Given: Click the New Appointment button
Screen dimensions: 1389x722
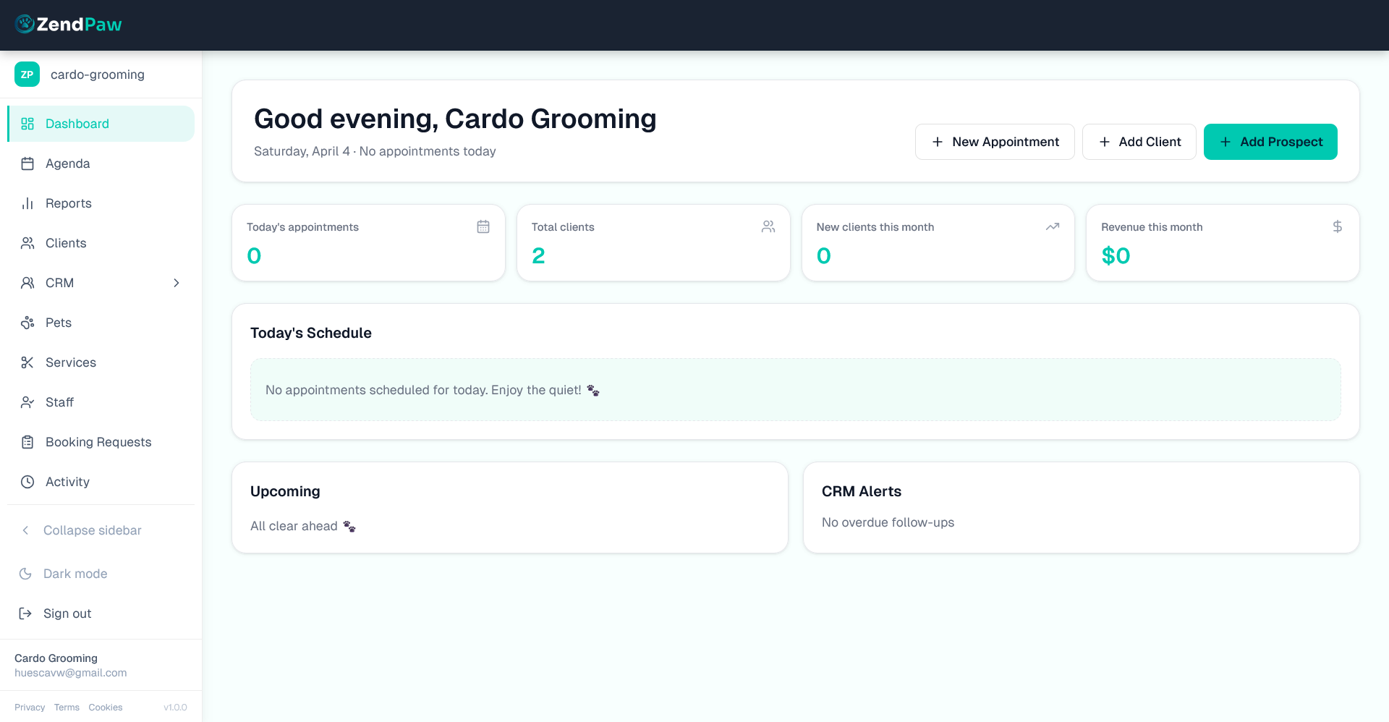Looking at the screenshot, I should 995,142.
